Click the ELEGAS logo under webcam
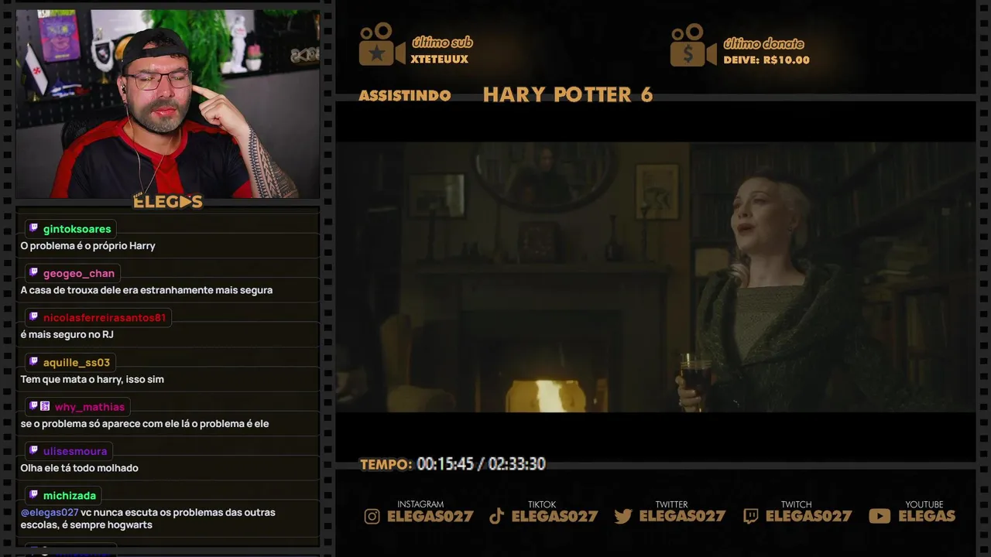The image size is (991, 557). tap(168, 202)
